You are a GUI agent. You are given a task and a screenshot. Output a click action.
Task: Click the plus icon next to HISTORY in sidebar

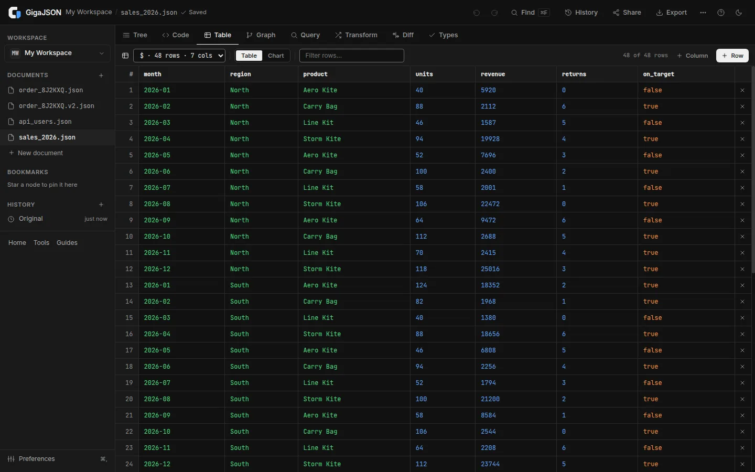(x=101, y=205)
